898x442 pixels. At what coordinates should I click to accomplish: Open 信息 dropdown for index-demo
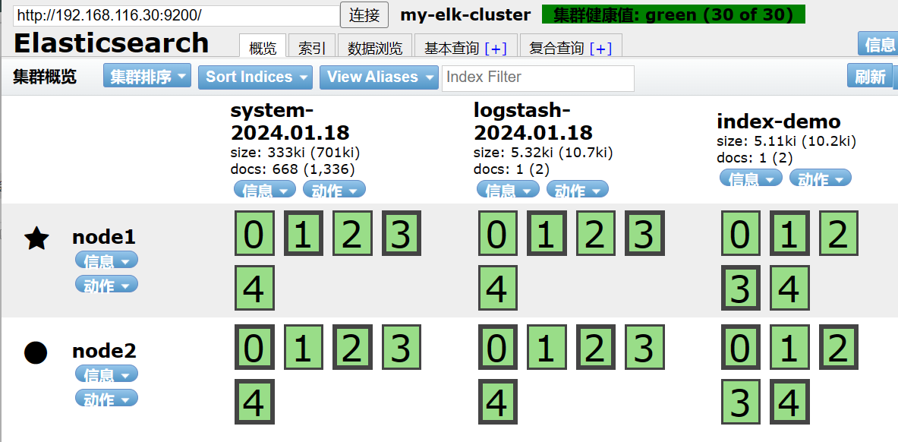click(751, 178)
